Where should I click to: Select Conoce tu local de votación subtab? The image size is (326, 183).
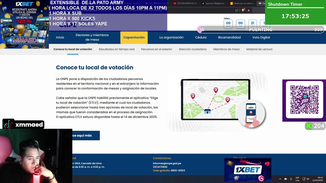pyautogui.click(x=73, y=49)
